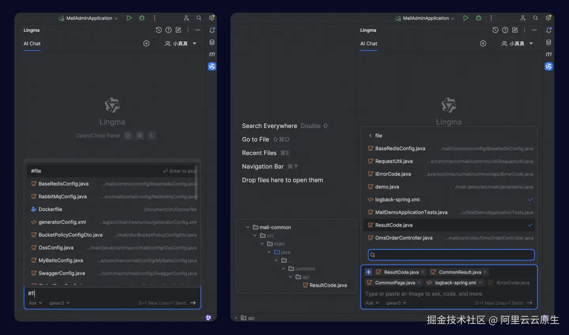
Task: Open ResultCode.java in the project tree
Action: pos(325,285)
